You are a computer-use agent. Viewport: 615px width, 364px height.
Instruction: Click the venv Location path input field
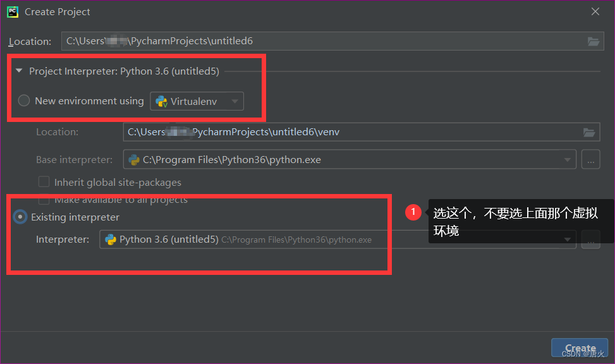click(362, 132)
